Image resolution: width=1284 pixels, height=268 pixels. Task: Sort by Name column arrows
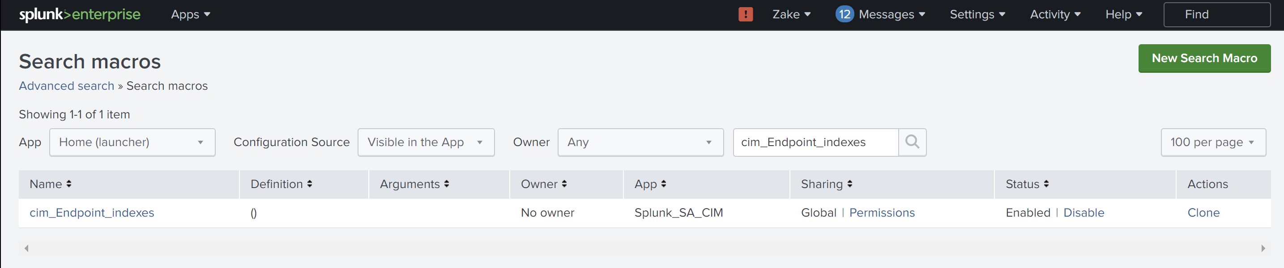tap(69, 184)
